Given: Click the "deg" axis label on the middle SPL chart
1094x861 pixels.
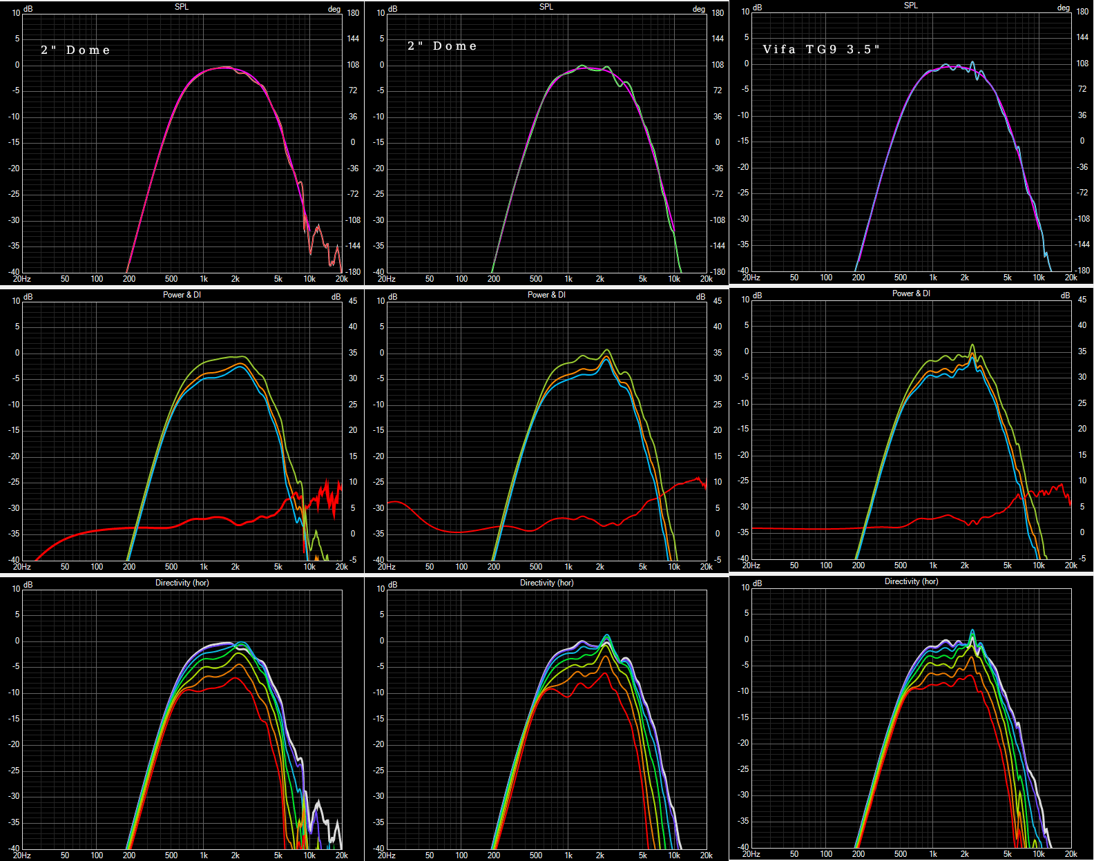Looking at the screenshot, I should coord(699,10).
